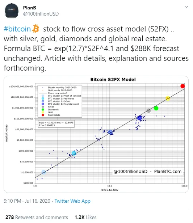Open the PlanB display name
Image resolution: width=193 pixels, height=223 pixels.
(30, 8)
